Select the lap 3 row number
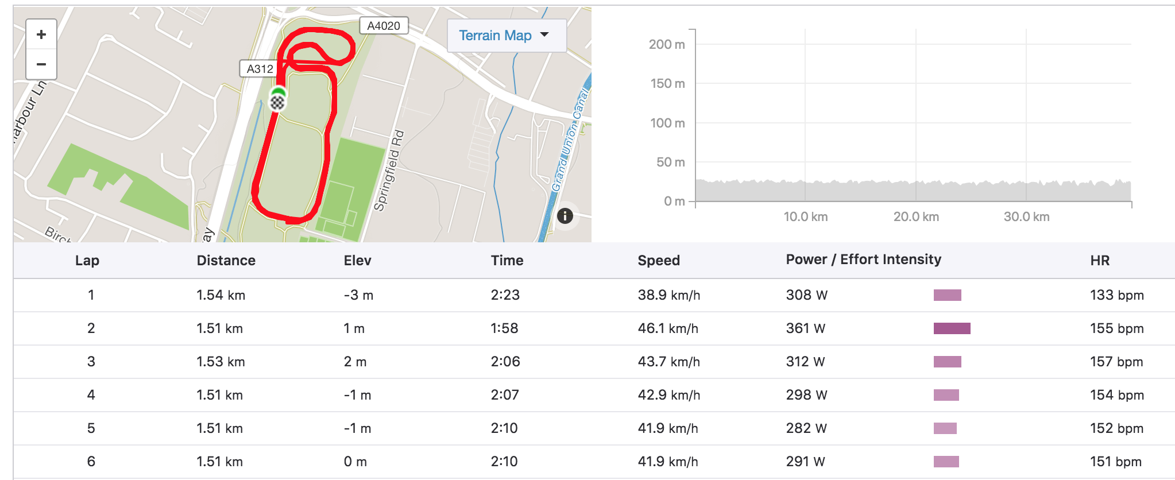The height and width of the screenshot is (480, 1175). click(x=91, y=362)
